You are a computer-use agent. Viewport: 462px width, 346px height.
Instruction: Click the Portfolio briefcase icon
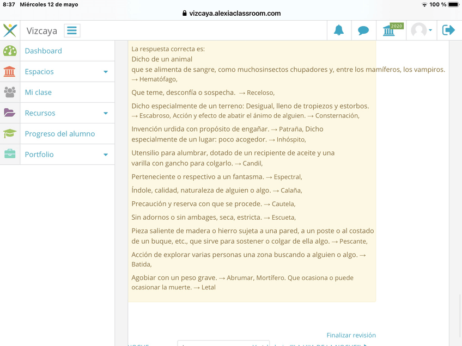tap(10, 154)
